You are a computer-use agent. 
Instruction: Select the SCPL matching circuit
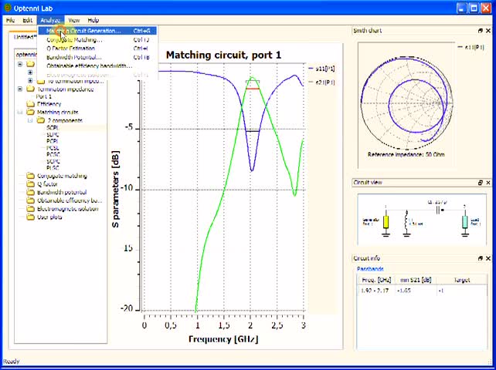[x=53, y=128]
